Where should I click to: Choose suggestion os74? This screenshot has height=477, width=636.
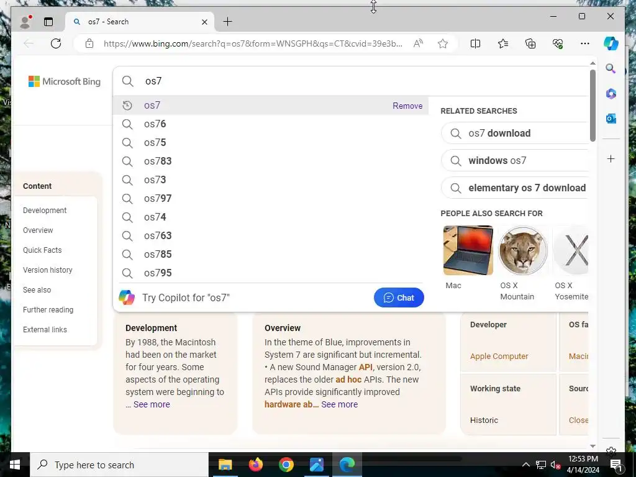coord(271,217)
